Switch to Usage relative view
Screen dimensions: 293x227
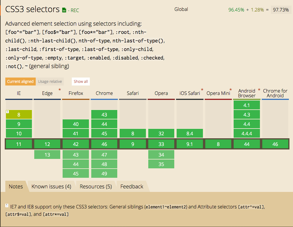[x=50, y=81]
